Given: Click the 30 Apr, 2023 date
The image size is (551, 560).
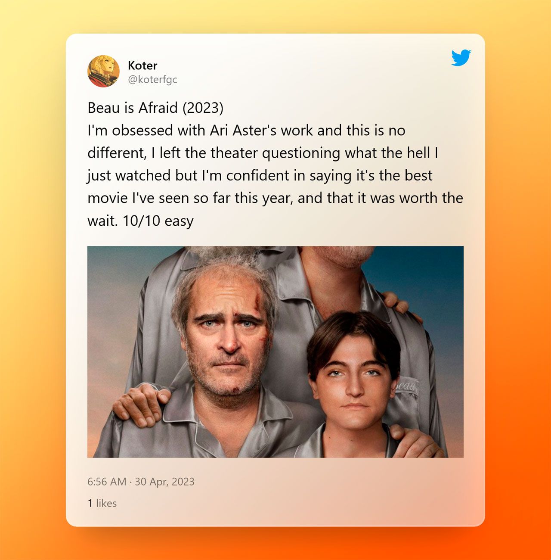Looking at the screenshot, I should pyautogui.click(x=164, y=482).
